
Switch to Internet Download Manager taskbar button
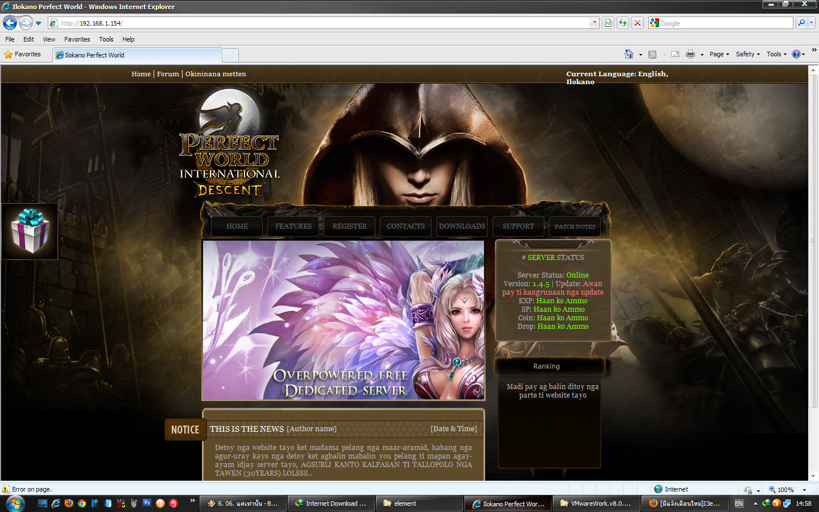pos(331,503)
